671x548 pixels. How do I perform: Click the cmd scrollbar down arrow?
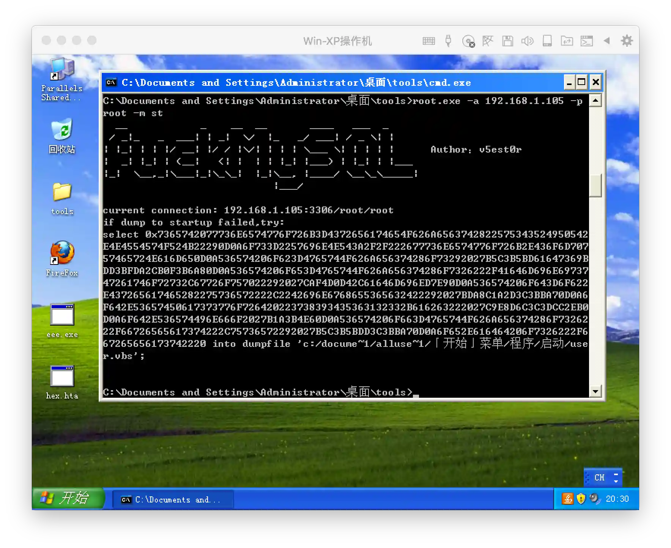595,391
